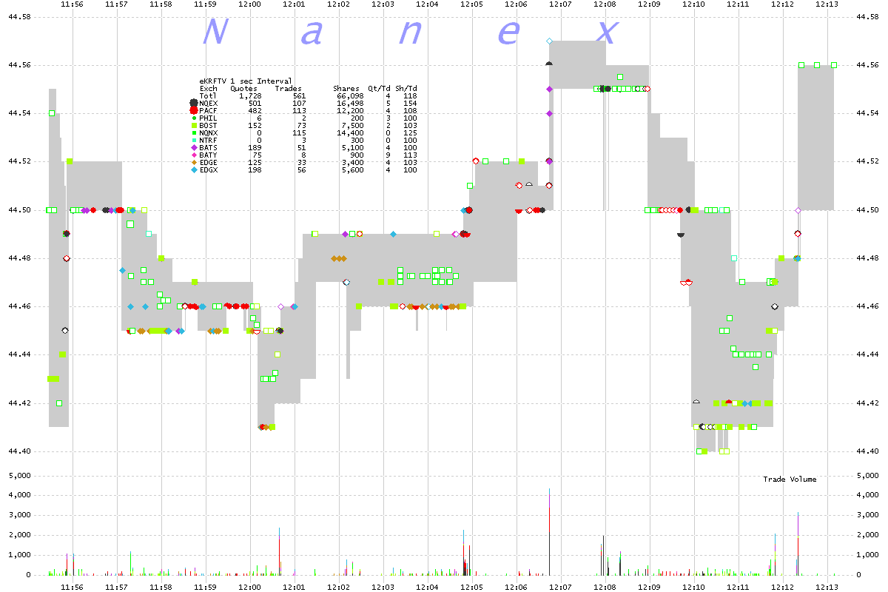Select NQEX shares value 16,498

point(350,103)
